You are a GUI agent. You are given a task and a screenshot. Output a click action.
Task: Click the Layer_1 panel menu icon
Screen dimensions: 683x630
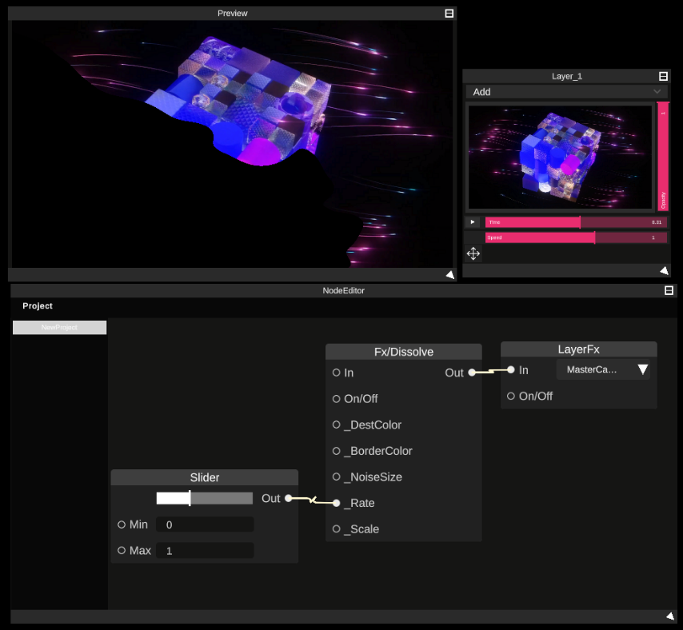(664, 76)
